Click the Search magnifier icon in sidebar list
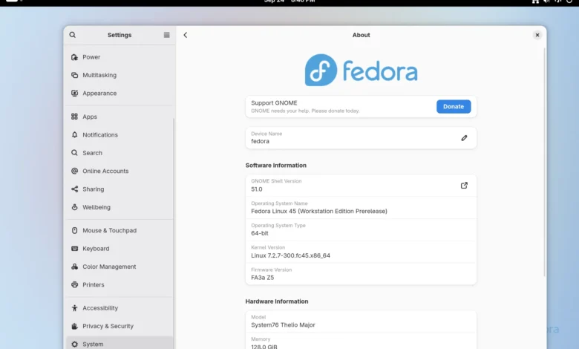Screen dimensions: 579x349 click(74, 152)
